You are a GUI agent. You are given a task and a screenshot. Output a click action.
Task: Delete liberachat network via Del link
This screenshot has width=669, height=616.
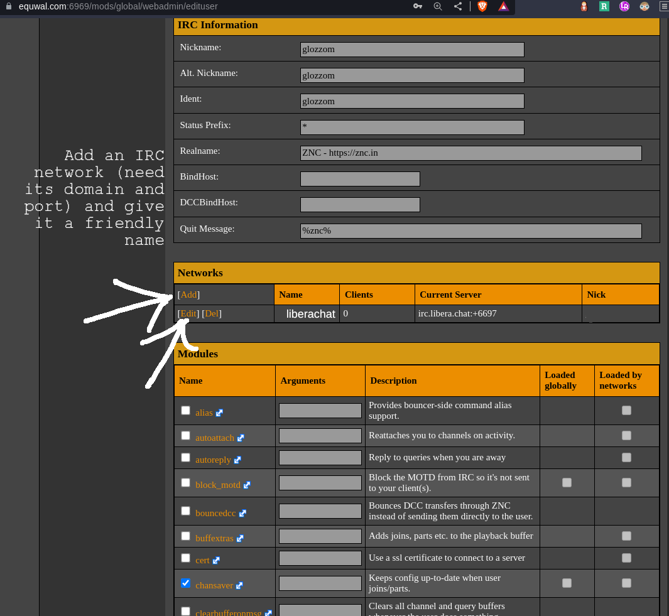tap(212, 313)
